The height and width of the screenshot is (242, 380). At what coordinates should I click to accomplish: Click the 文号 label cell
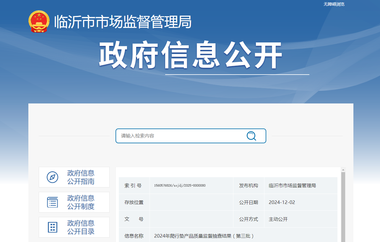[134, 219]
